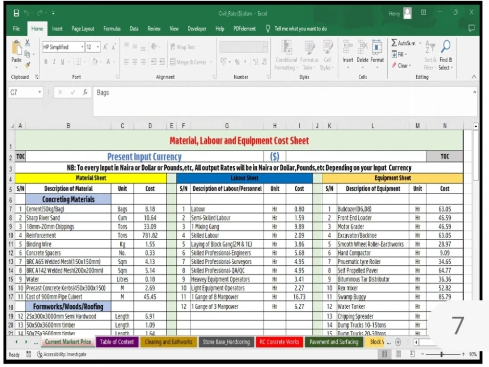Click the Copy icon
The height and width of the screenshot is (367, 489).
pyautogui.click(x=27, y=54)
